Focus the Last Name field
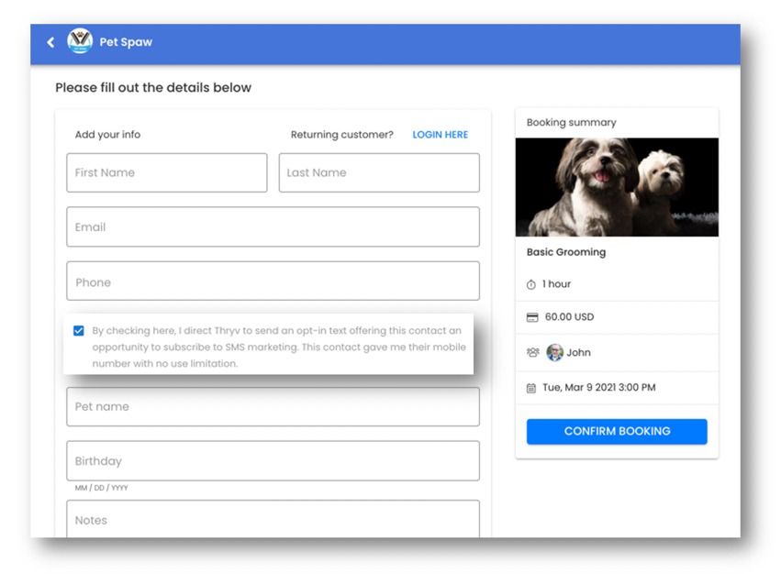 coord(379,172)
